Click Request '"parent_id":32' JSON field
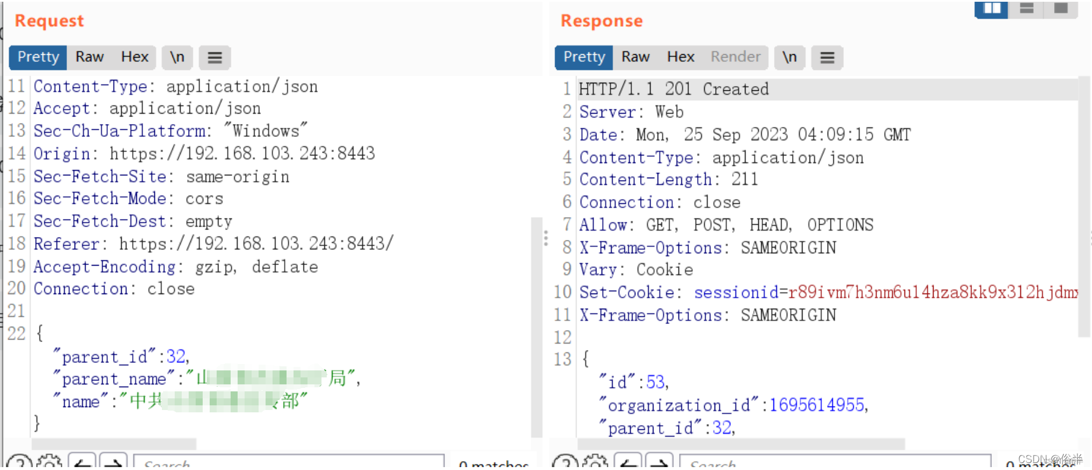1092x470 pixels. point(121,356)
